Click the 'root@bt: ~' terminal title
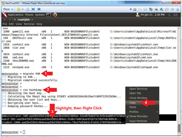Screen dimensions: 182x137 tap(25, 20)
